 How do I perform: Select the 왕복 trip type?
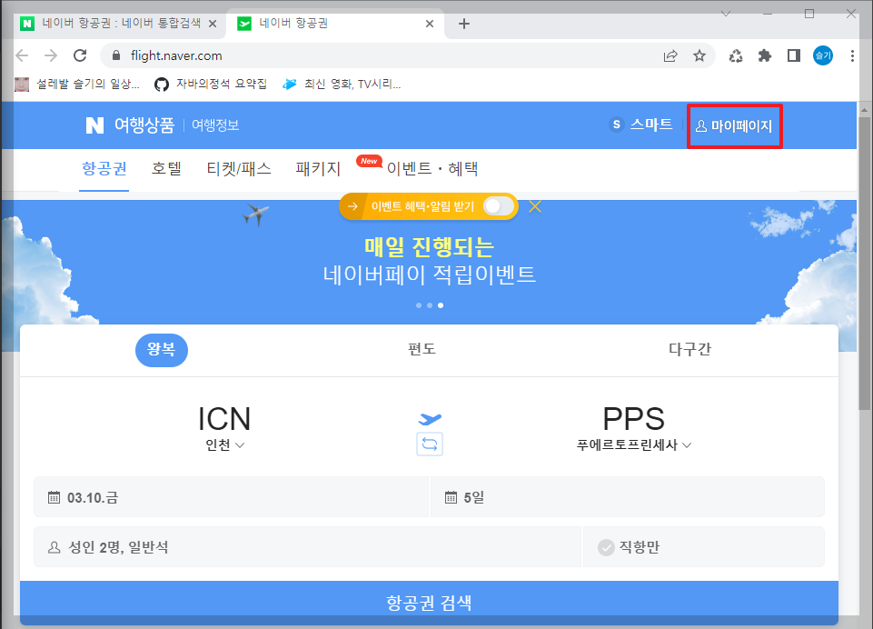(x=162, y=350)
